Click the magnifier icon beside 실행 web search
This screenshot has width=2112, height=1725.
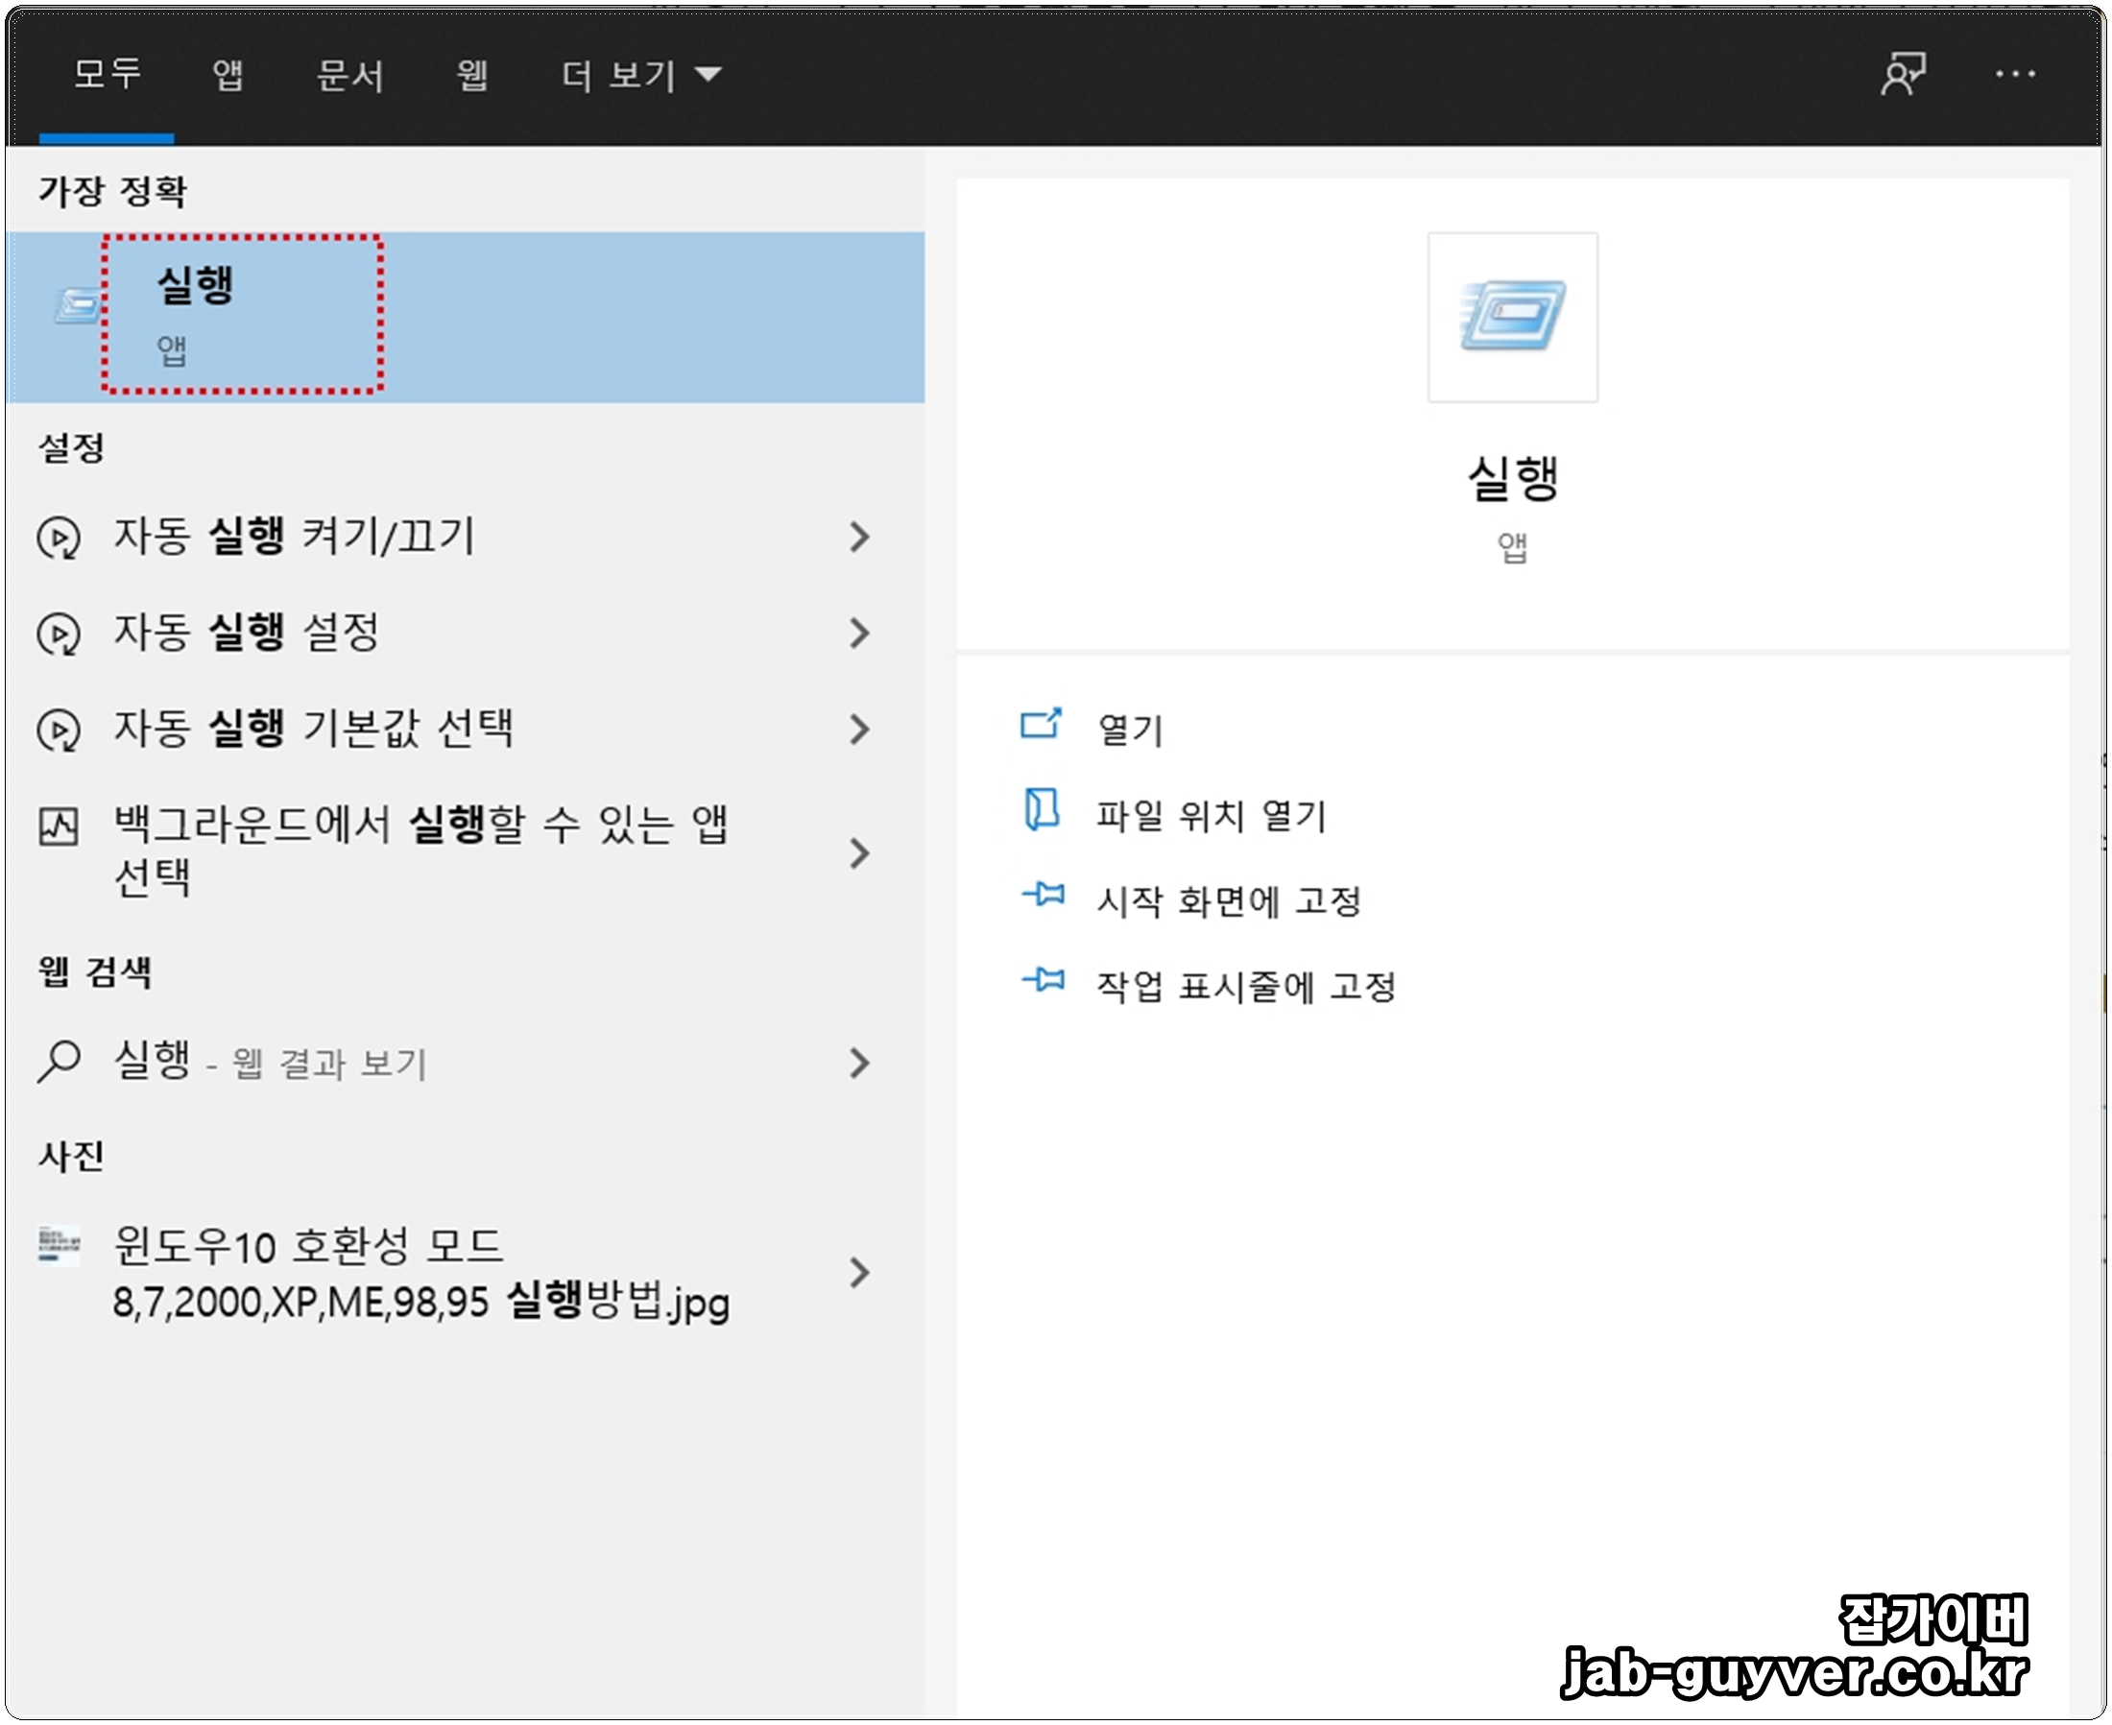[59, 1060]
